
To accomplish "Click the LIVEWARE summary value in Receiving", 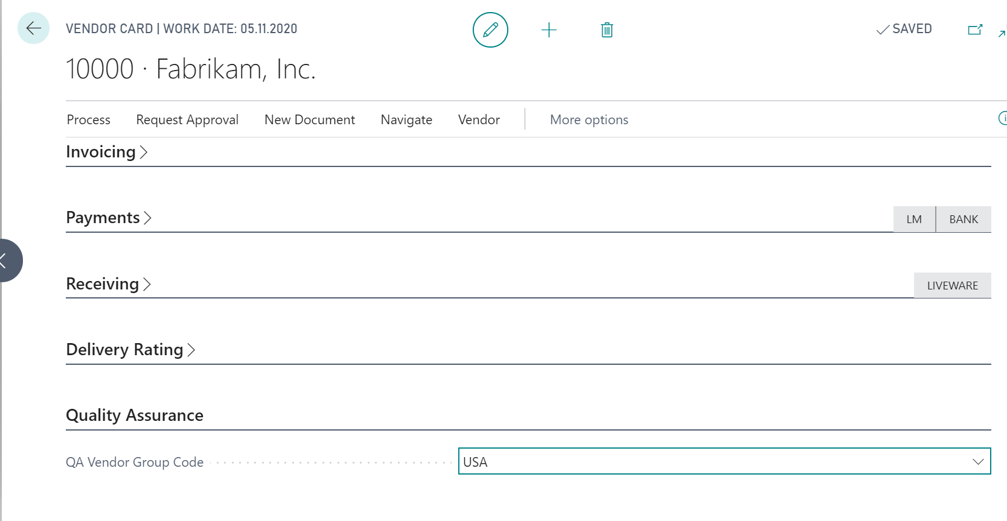I will (953, 285).
